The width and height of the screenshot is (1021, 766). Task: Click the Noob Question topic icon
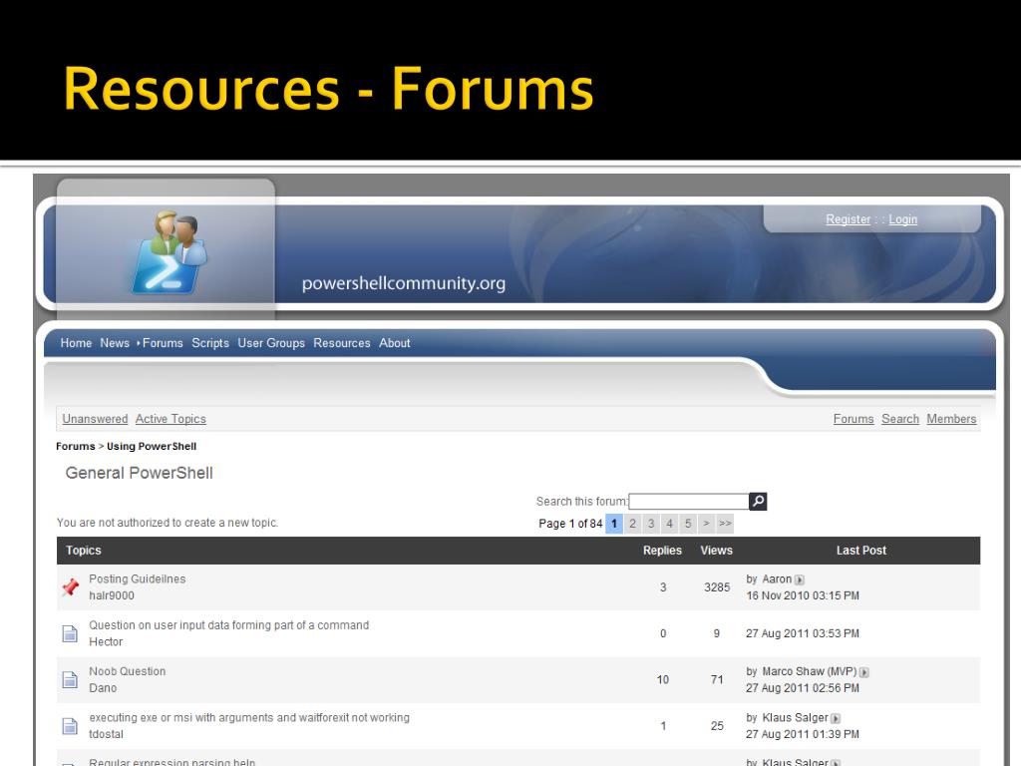(x=70, y=679)
